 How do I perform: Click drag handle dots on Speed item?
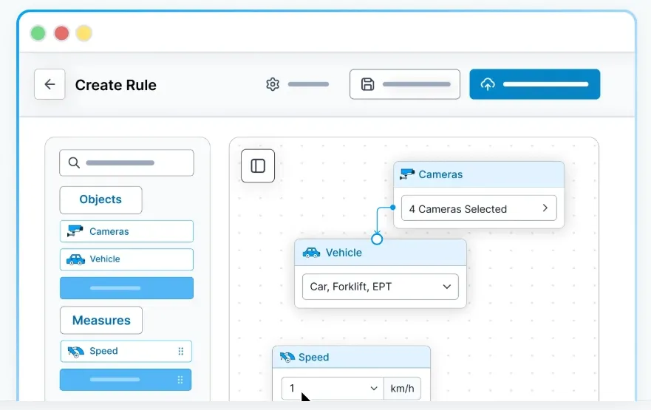[x=180, y=352]
